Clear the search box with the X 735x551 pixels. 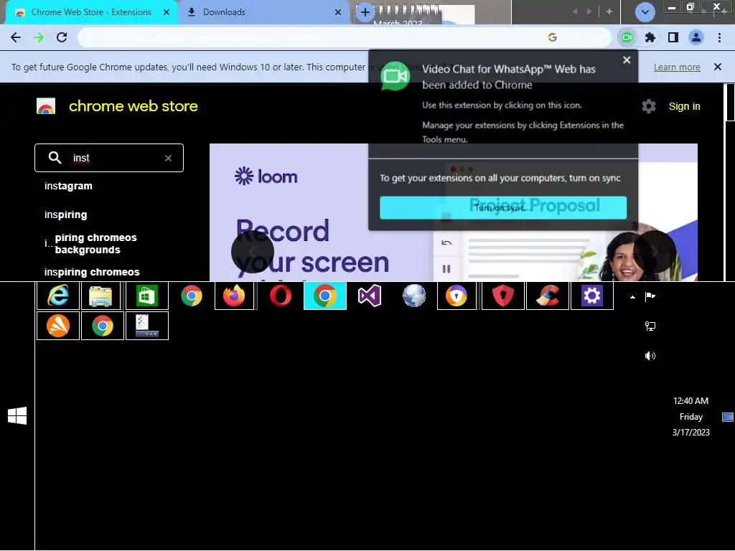(x=168, y=159)
